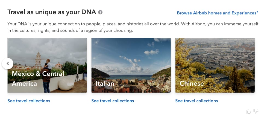Click the 'Italian' title on the card
The width and height of the screenshot is (267, 118).
click(x=105, y=83)
